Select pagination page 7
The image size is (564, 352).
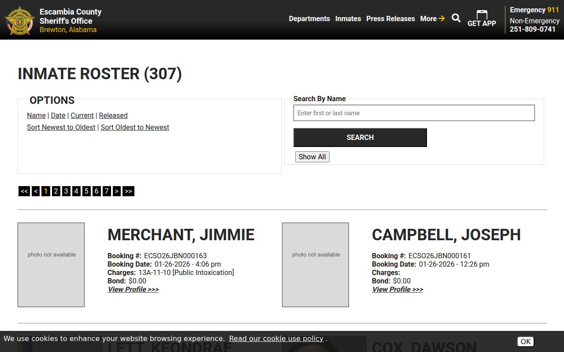point(107,191)
